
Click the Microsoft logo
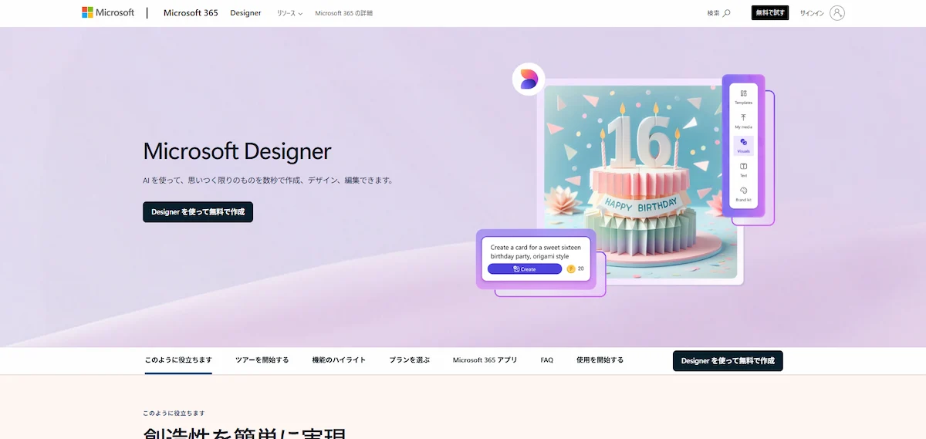[x=108, y=12]
